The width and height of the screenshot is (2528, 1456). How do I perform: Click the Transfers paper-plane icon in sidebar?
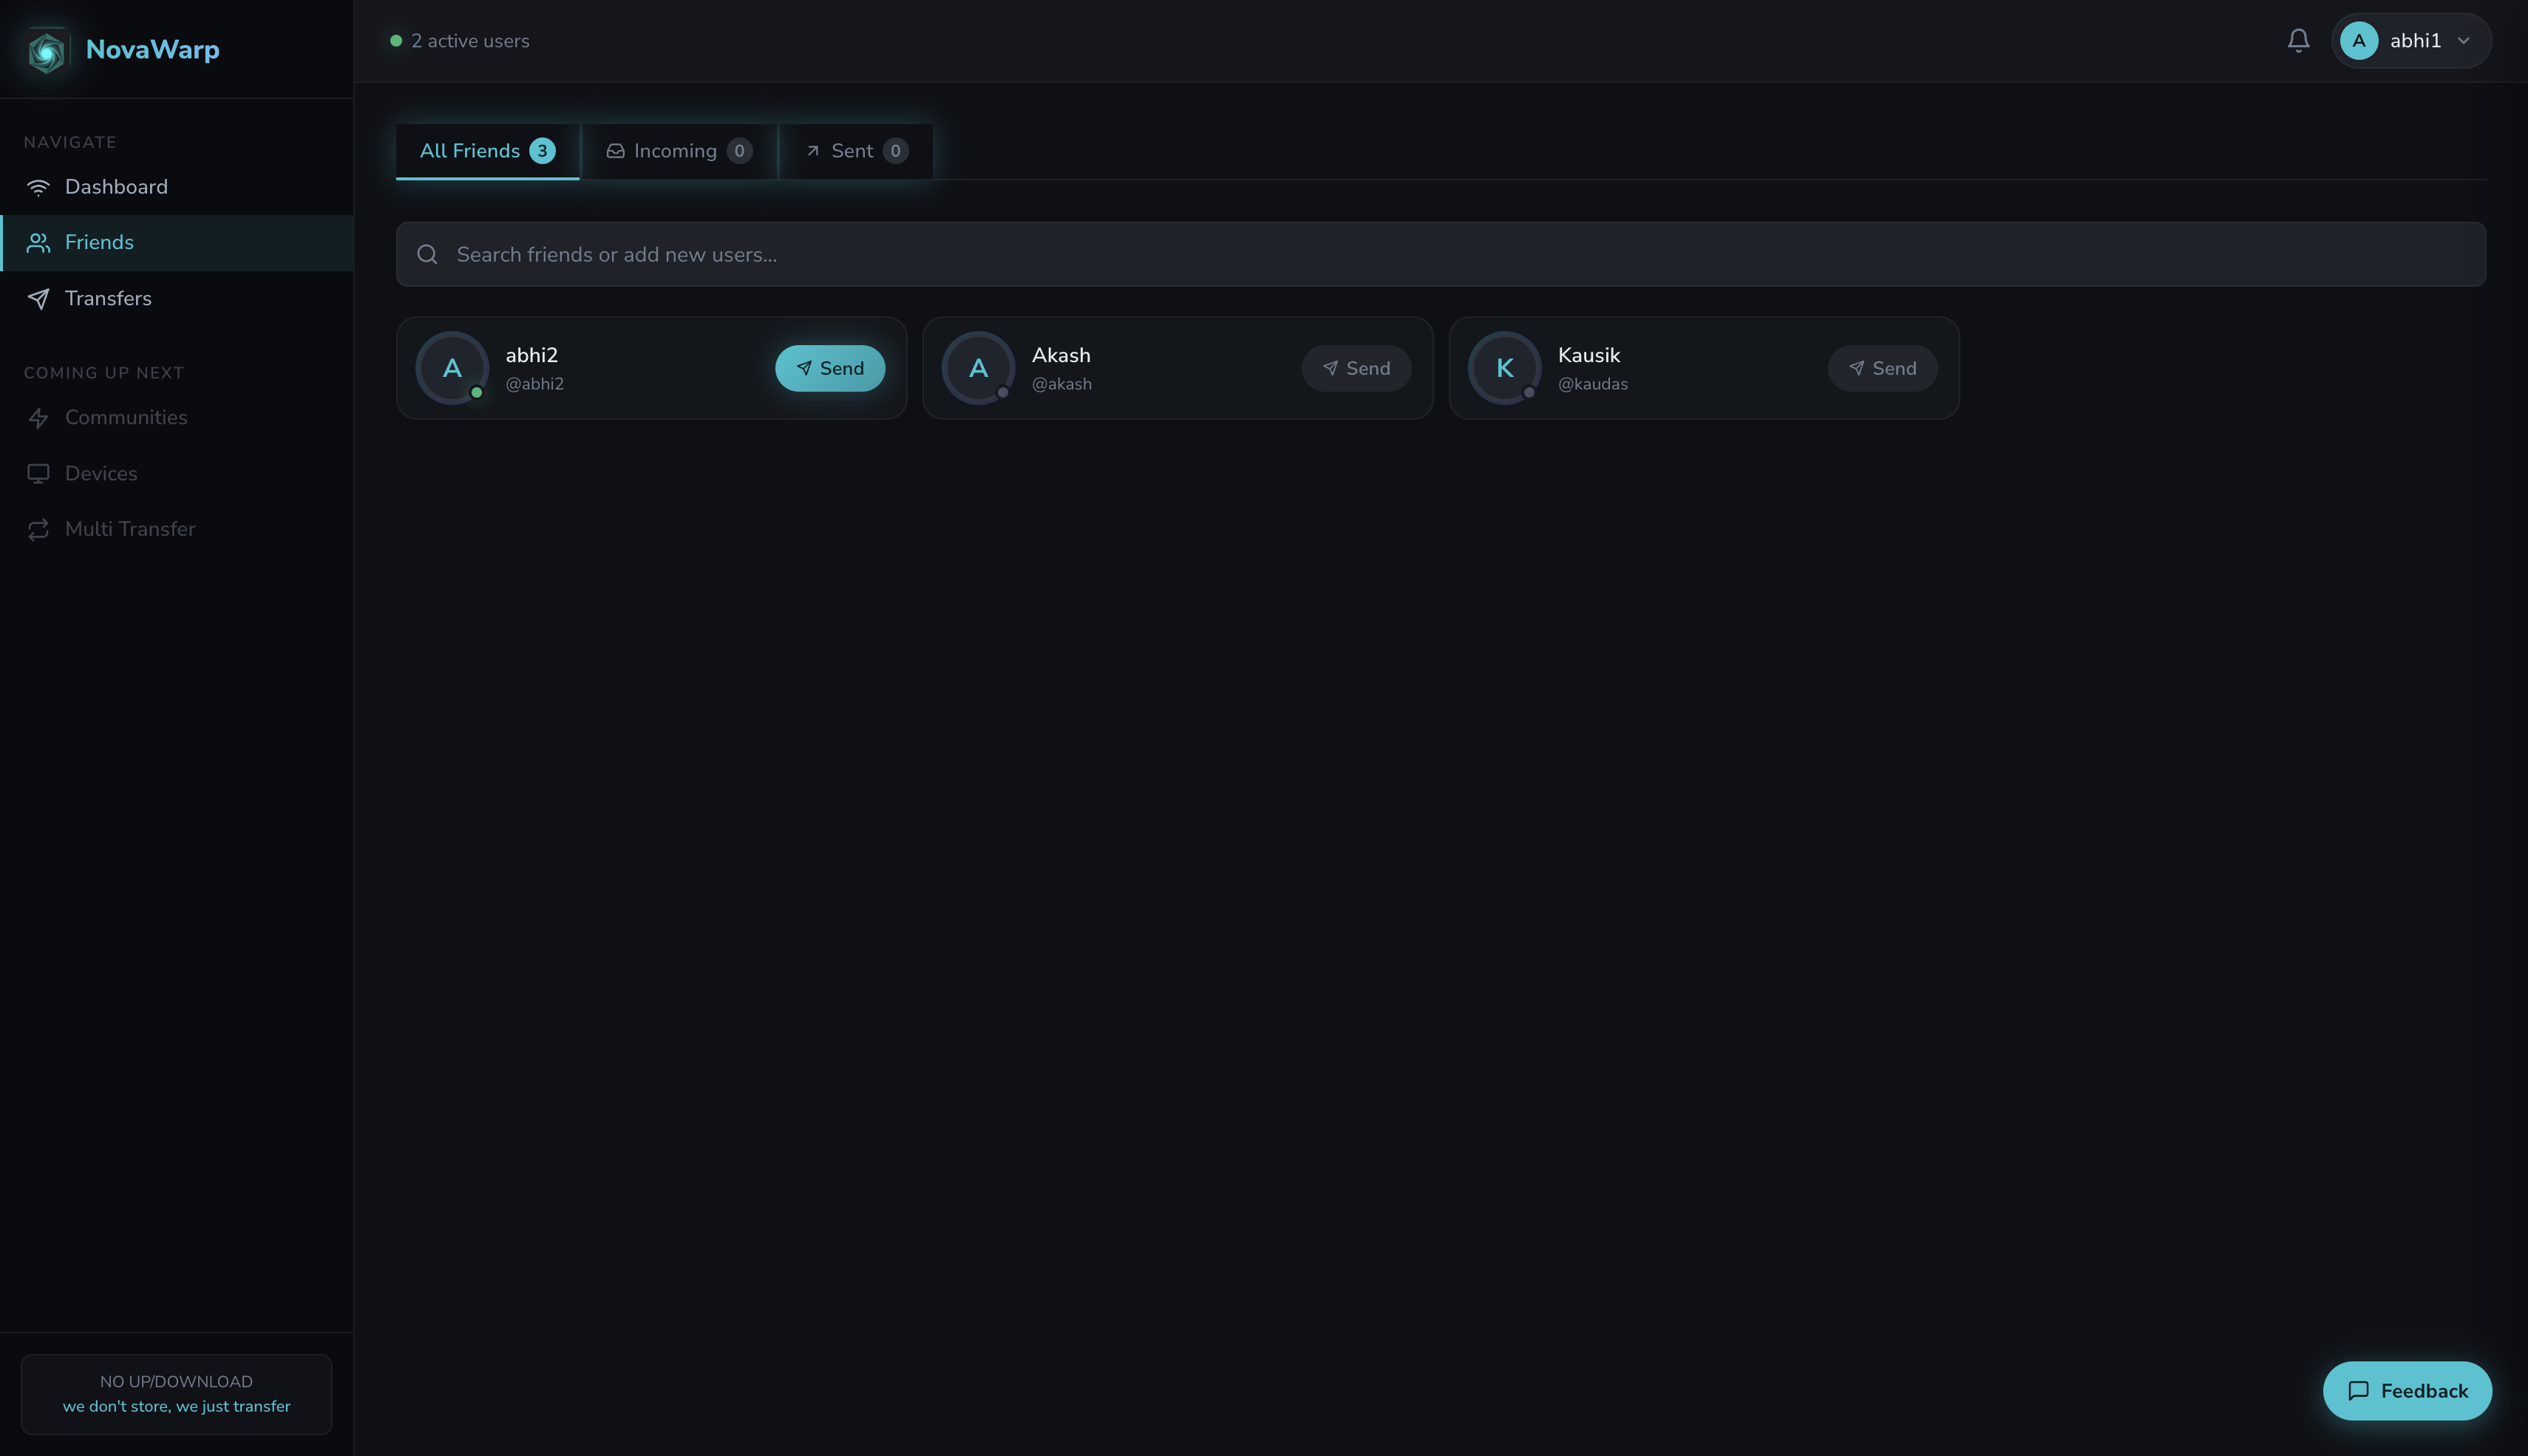pos(38,299)
